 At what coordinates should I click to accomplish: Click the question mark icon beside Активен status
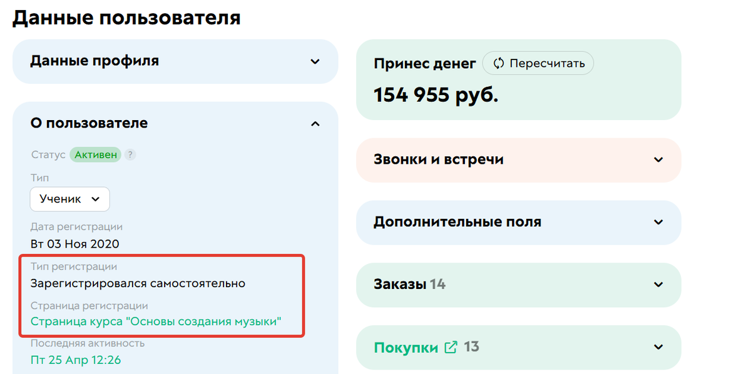point(130,154)
